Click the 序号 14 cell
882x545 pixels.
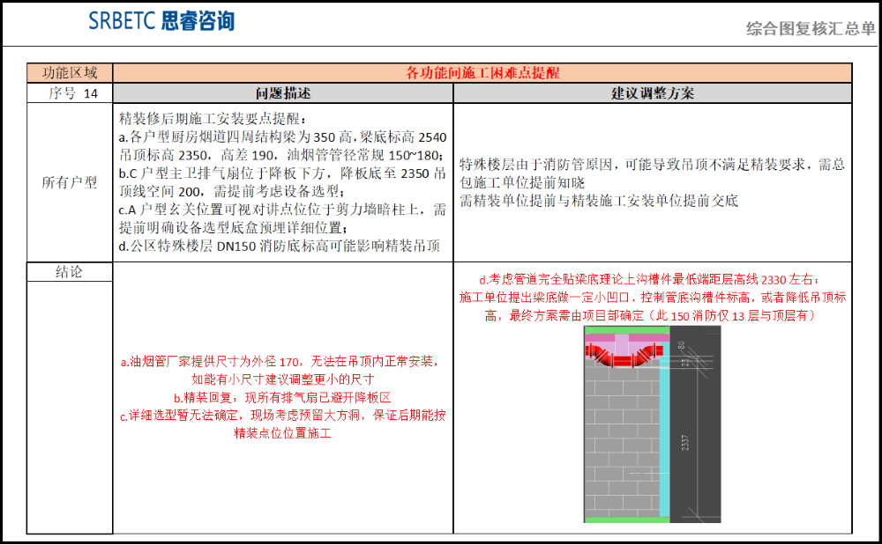coord(70,92)
